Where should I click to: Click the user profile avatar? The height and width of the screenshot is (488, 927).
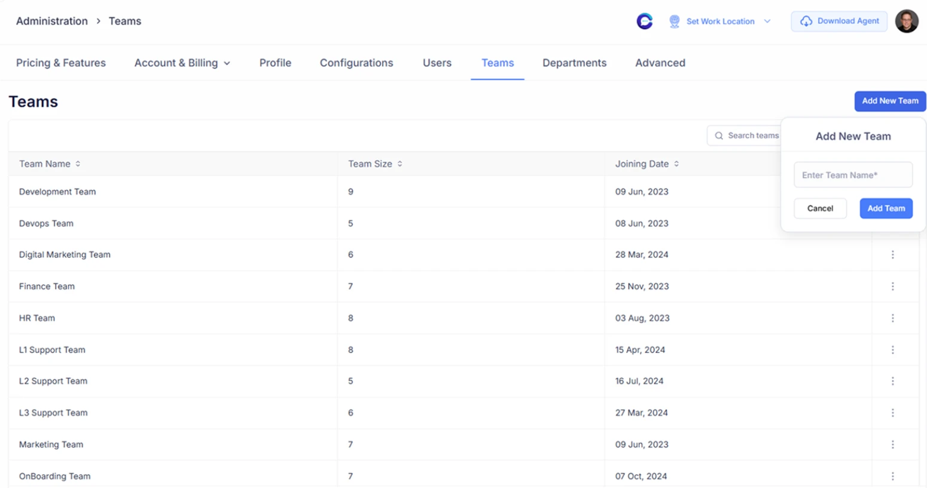tap(906, 22)
